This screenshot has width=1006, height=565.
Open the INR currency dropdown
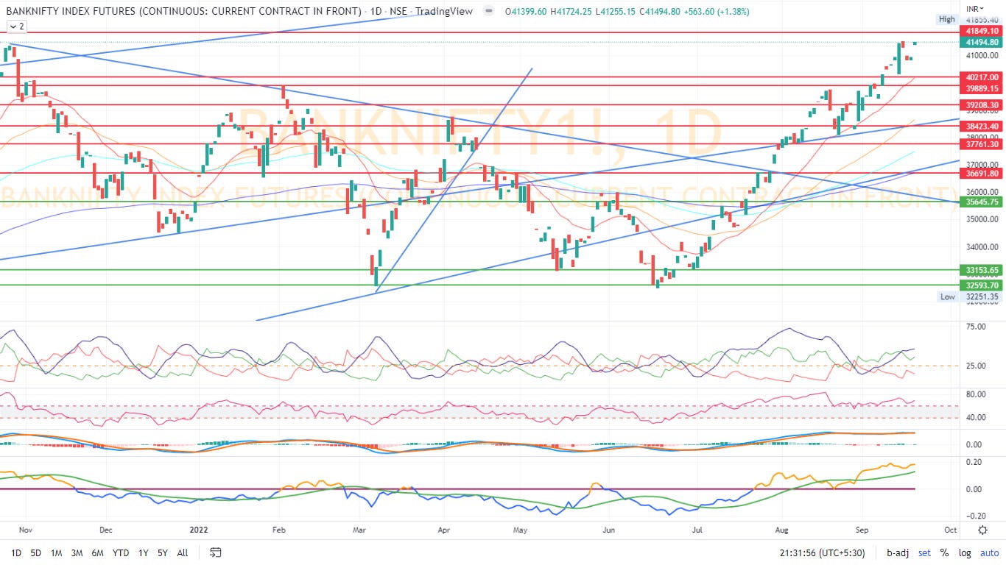[x=976, y=10]
